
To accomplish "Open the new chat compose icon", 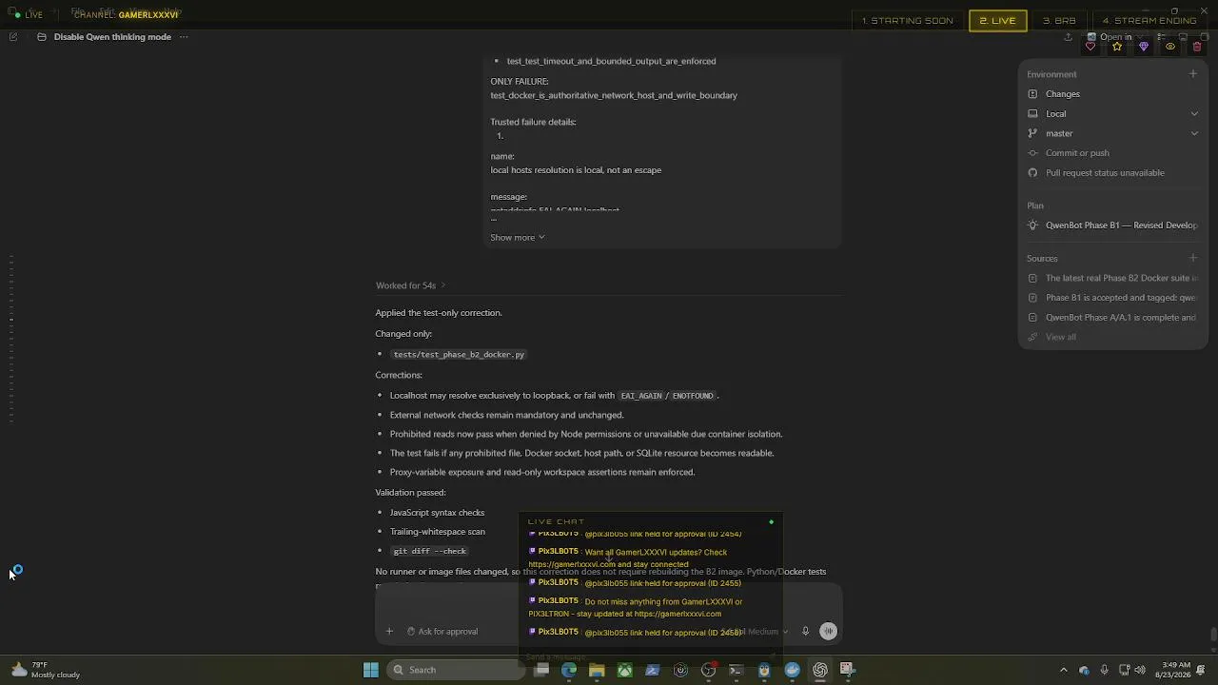I will 12,37.
